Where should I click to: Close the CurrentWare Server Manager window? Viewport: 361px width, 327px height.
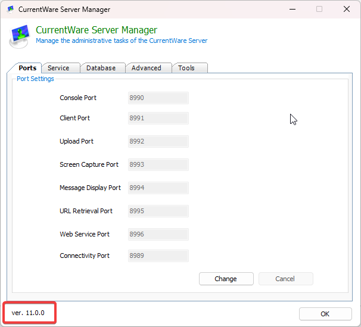347,9
